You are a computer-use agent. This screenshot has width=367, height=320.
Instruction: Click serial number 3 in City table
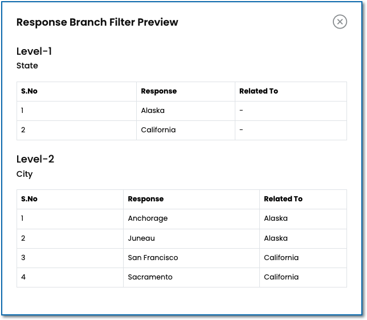(23, 258)
